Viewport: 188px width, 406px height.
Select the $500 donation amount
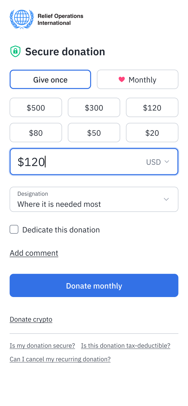click(x=36, y=107)
